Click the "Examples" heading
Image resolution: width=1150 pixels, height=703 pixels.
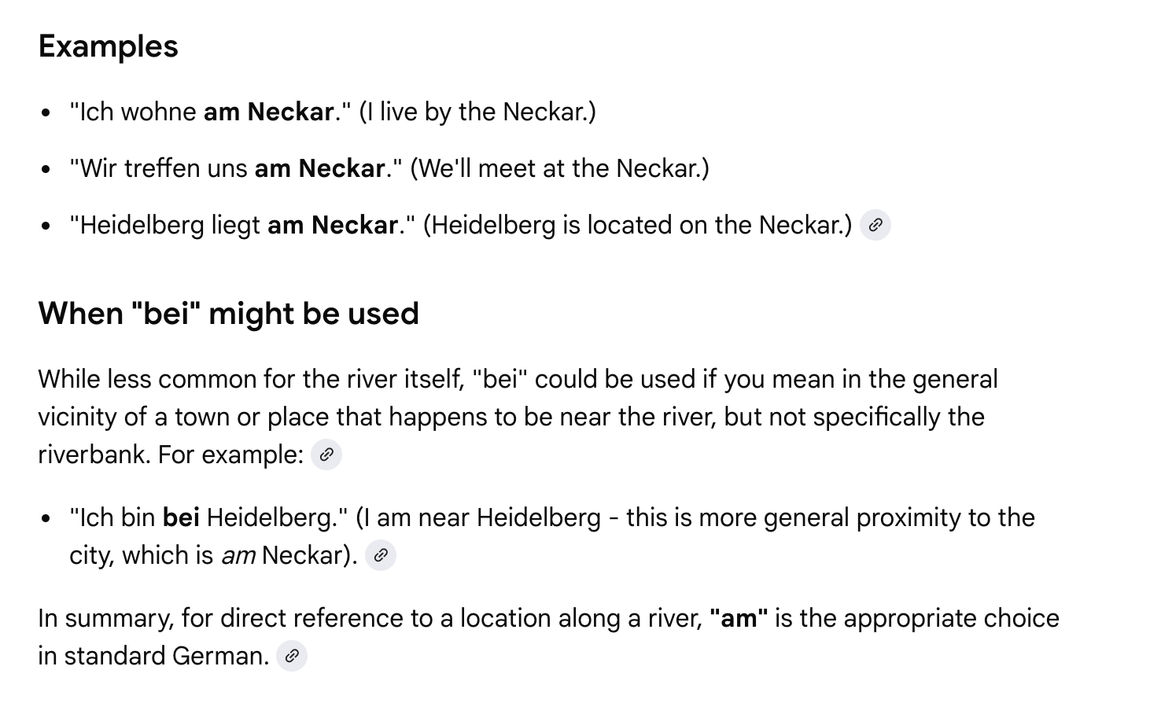(x=109, y=46)
